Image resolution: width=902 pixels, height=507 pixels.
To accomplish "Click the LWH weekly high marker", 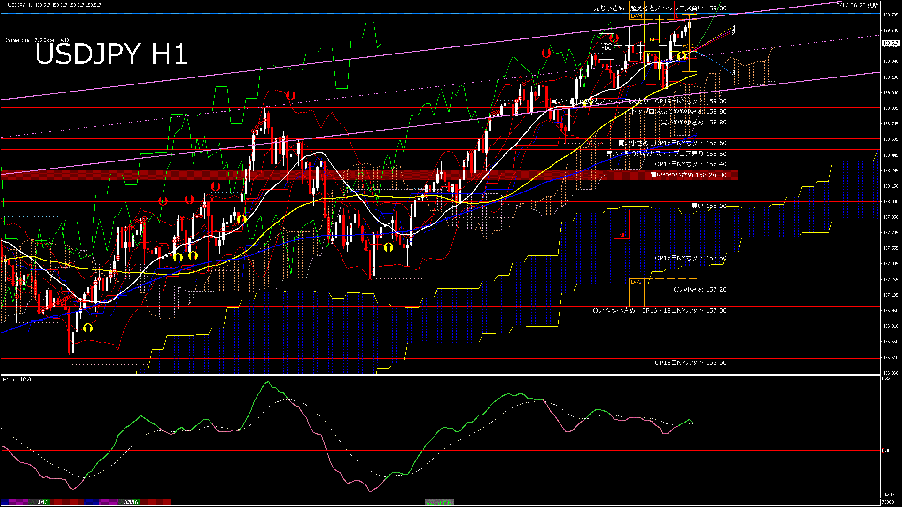I will tap(636, 16).
